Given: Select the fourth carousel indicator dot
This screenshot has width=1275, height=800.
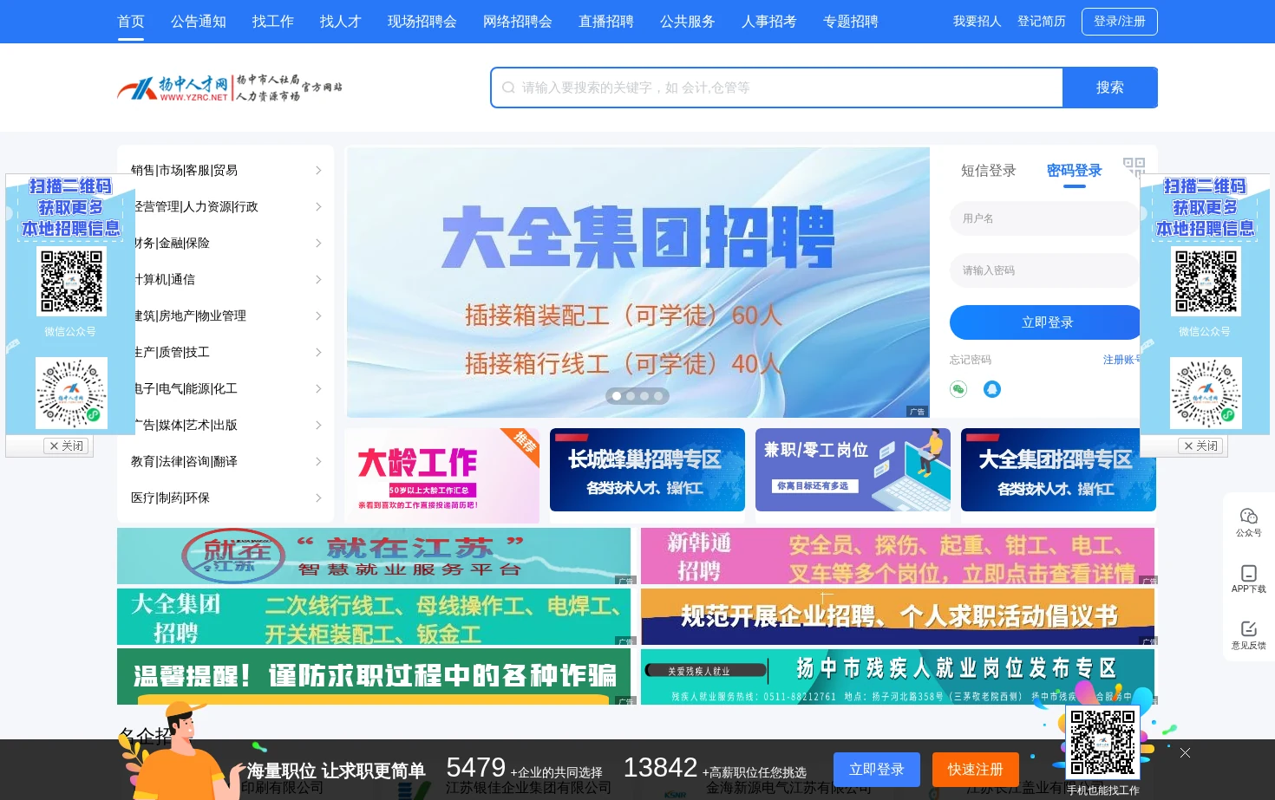Looking at the screenshot, I should 658,396.
